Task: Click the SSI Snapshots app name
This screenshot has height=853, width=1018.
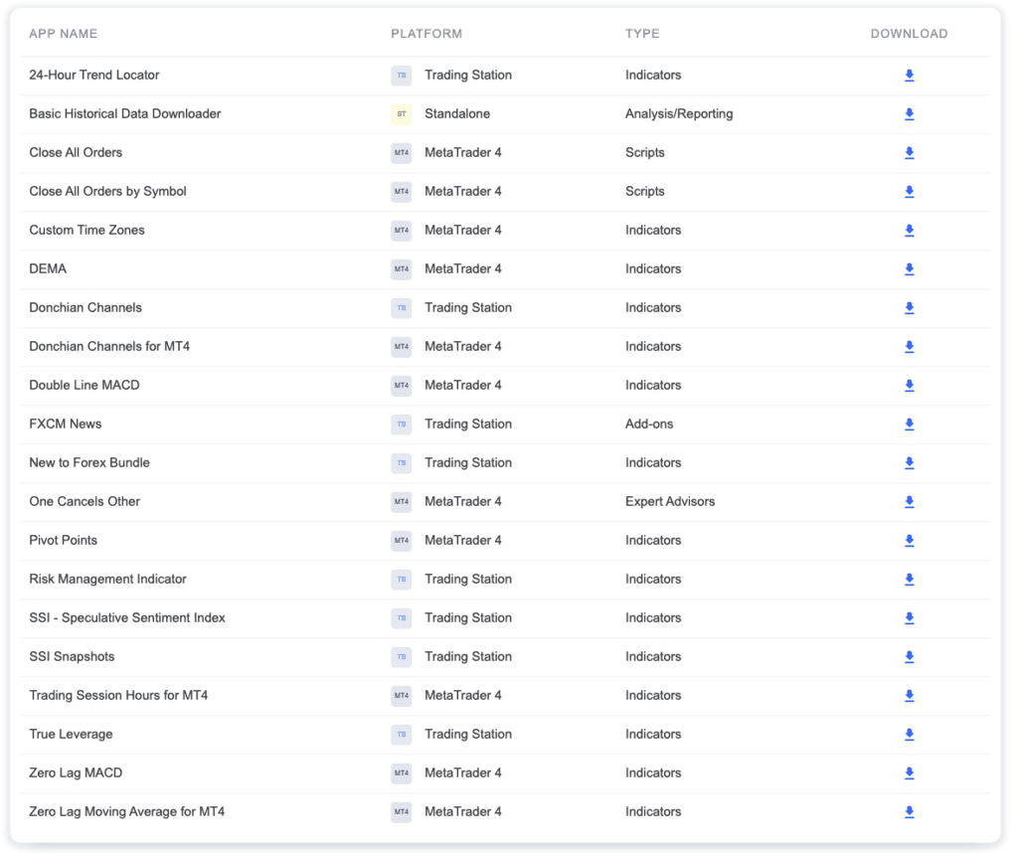Action: click(72, 657)
